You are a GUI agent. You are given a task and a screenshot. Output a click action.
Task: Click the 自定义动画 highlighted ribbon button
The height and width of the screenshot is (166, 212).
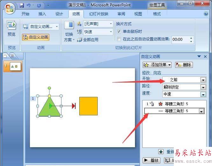point(36,37)
